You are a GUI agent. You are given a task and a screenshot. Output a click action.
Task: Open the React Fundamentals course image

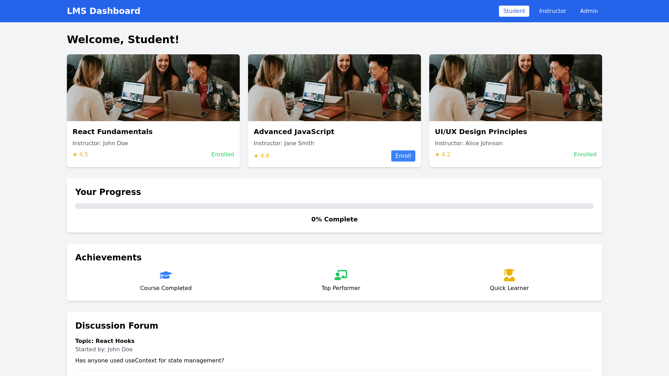point(153,88)
